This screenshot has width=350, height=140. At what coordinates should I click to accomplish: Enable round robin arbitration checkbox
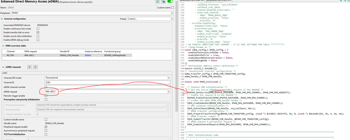[38, 36]
